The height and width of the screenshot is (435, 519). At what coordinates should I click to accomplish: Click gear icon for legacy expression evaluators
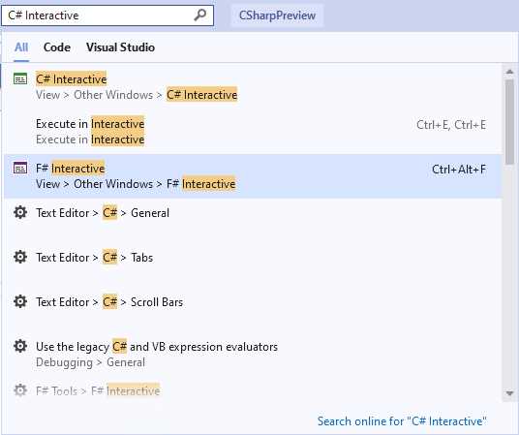point(20,346)
